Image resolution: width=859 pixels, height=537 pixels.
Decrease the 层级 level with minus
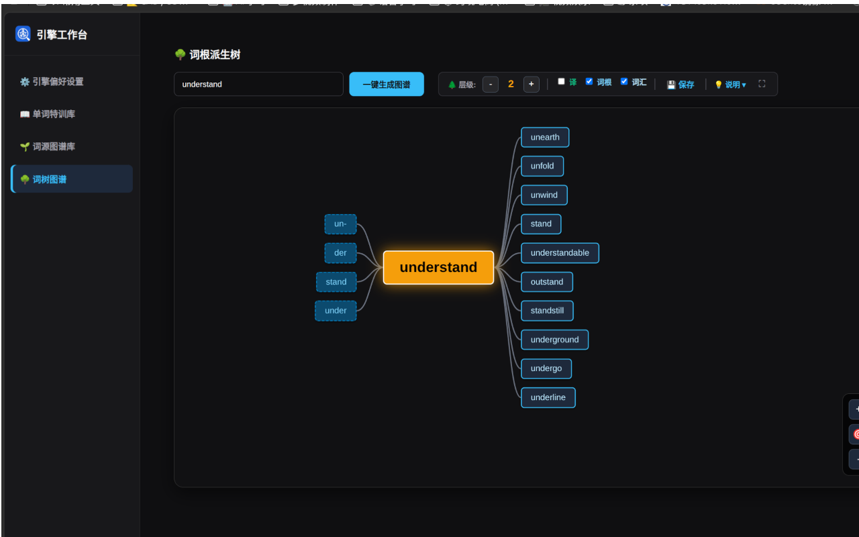[x=491, y=84]
